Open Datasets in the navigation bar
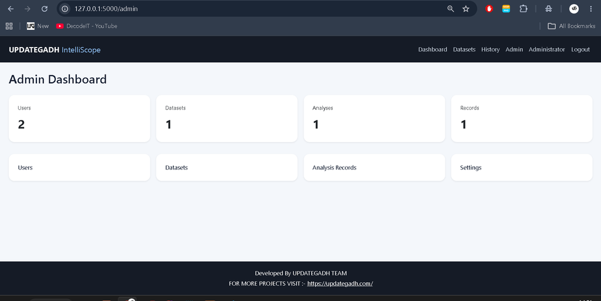Viewport: 601px width, 301px height. click(464, 49)
